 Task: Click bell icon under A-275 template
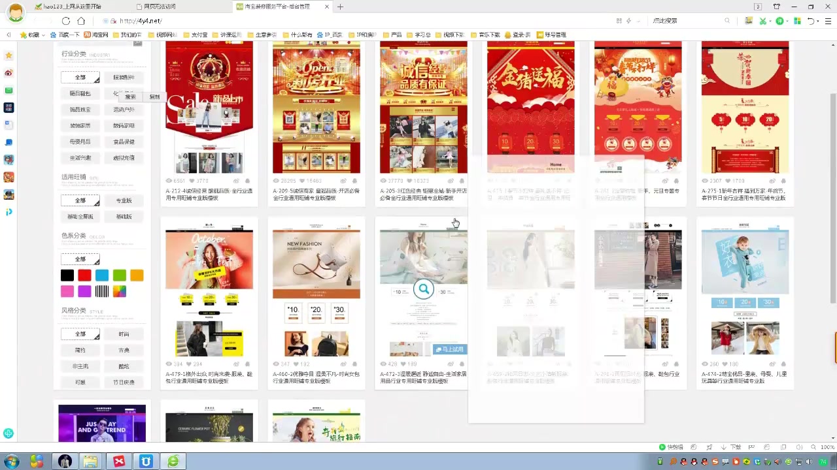(x=783, y=181)
